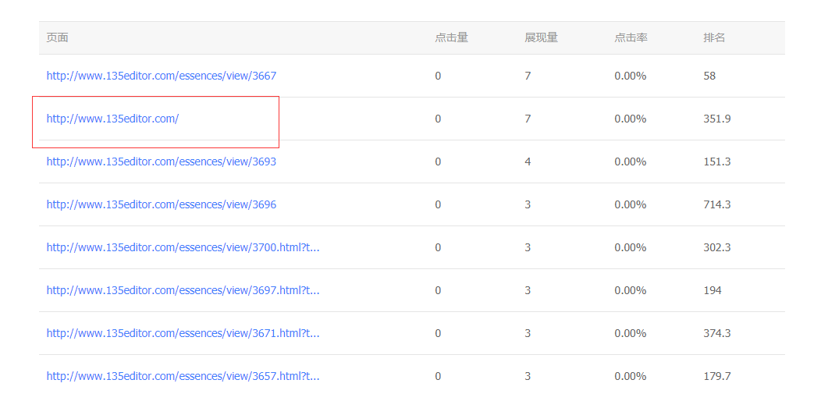Select ranking value 179.7

pyautogui.click(x=716, y=376)
